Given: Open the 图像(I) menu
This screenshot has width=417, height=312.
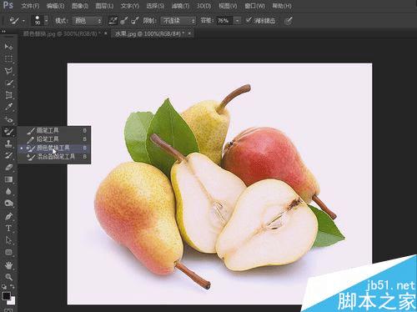Looking at the screenshot, I should pyautogui.click(x=80, y=6).
